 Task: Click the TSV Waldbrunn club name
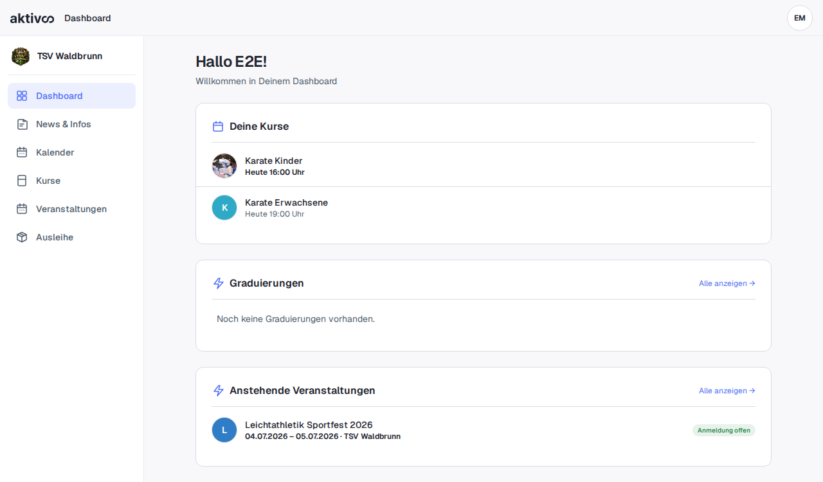coord(69,56)
